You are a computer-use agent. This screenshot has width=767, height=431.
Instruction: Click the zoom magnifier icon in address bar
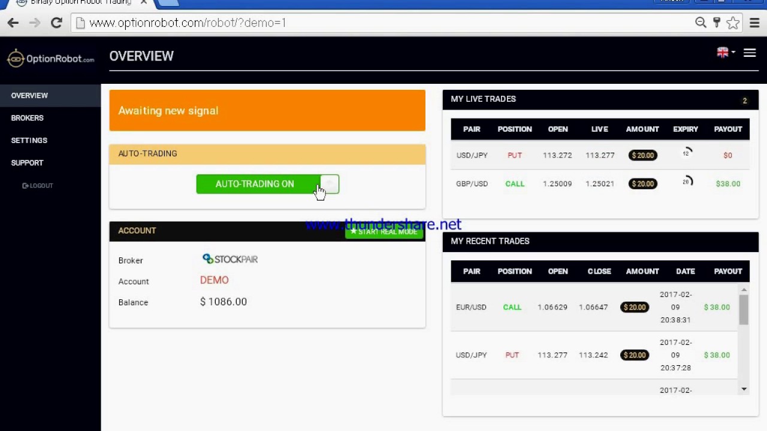700,23
